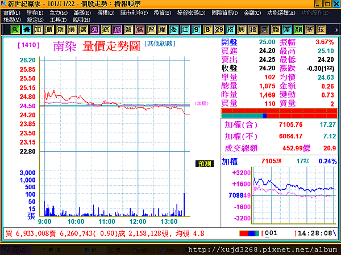Open the 金融(C) menu
The image size is (341, 255).
pyautogui.click(x=252, y=13)
